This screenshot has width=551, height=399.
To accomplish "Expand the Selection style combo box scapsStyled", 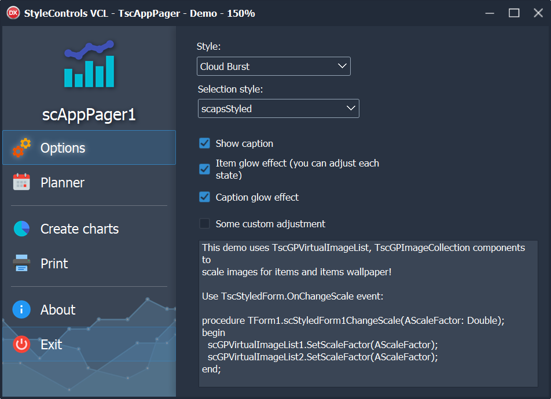I will tap(278, 109).
